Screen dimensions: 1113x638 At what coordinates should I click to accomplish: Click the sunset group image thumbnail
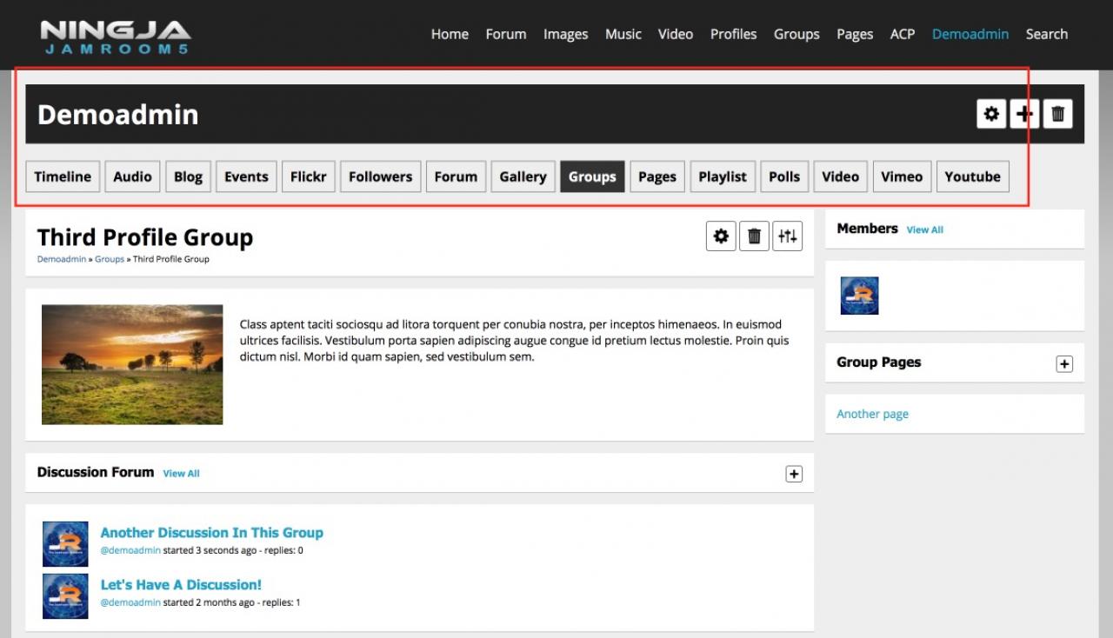click(132, 364)
